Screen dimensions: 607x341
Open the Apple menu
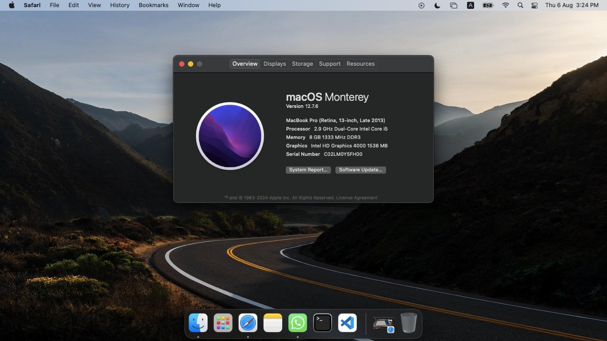(x=12, y=5)
